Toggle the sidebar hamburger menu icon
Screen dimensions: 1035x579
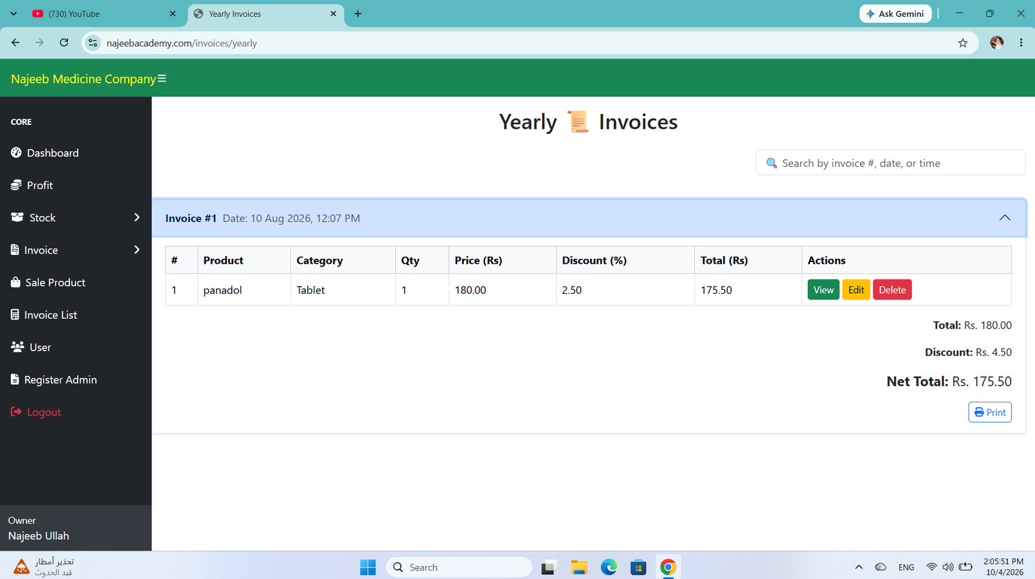coord(162,79)
